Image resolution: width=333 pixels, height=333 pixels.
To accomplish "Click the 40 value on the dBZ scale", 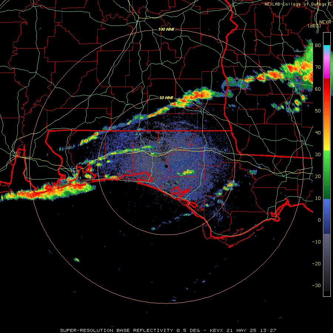I will tap(318, 133).
